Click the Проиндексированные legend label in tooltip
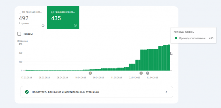This screenshot has width=221, height=108. pyautogui.click(x=192, y=38)
